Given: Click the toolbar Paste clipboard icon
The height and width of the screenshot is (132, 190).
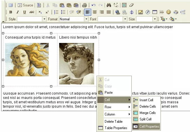Looking at the screenshot, I should pos(62,5).
